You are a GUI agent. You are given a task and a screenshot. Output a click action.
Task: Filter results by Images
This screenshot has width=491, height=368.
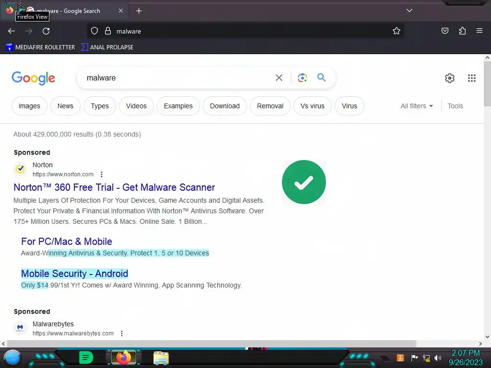point(29,106)
